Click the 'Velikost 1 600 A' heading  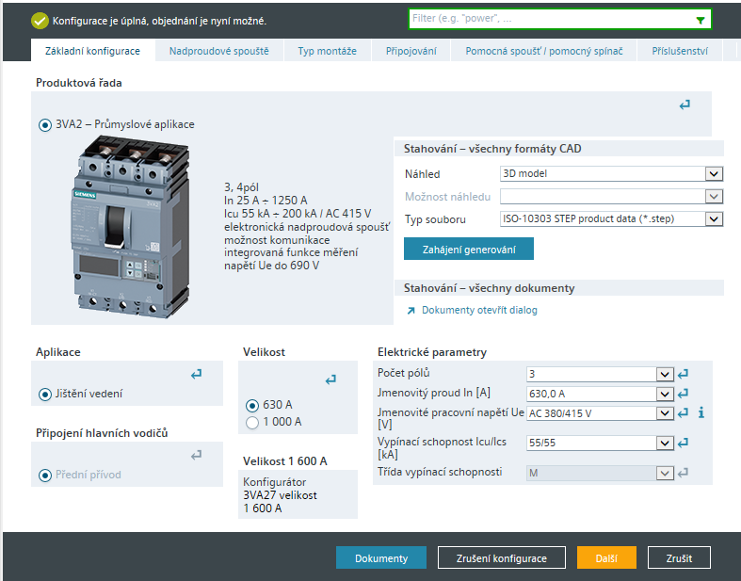(x=285, y=460)
